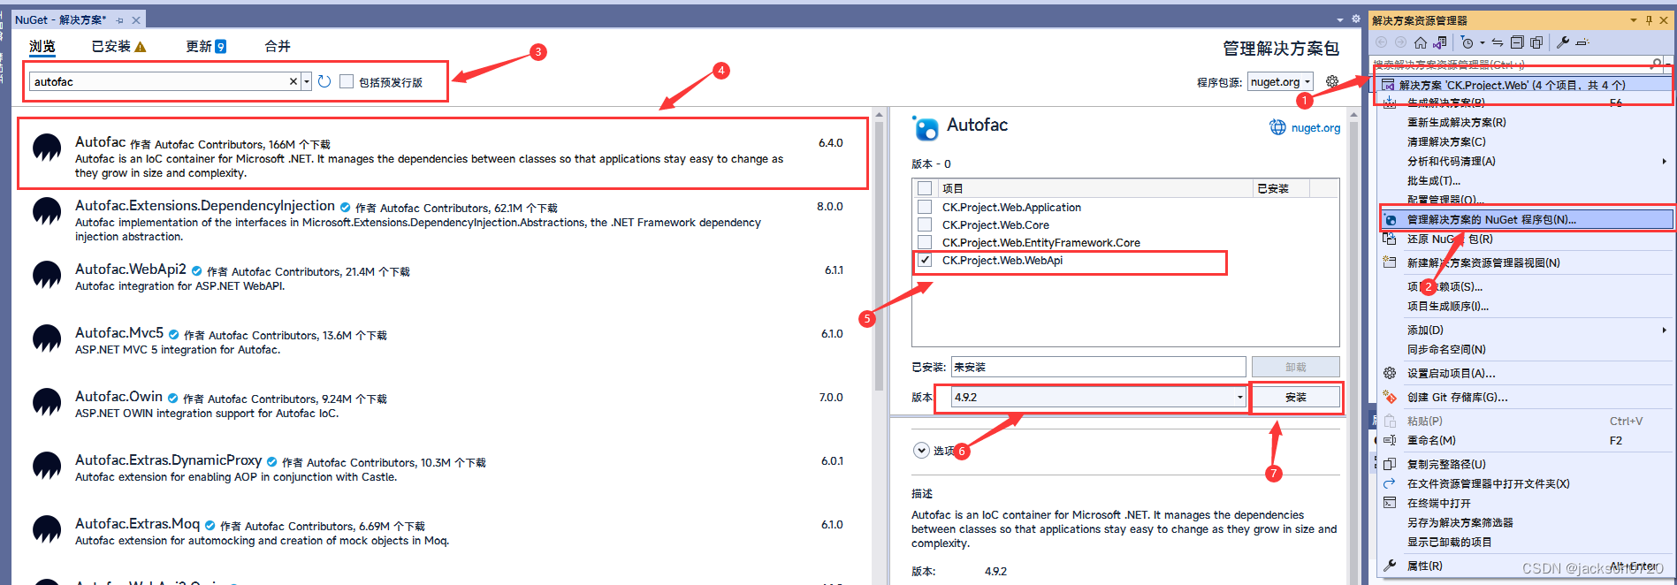The width and height of the screenshot is (1677, 585).
Task: Open the nuget.org package source dropdown
Action: [x=1280, y=81]
